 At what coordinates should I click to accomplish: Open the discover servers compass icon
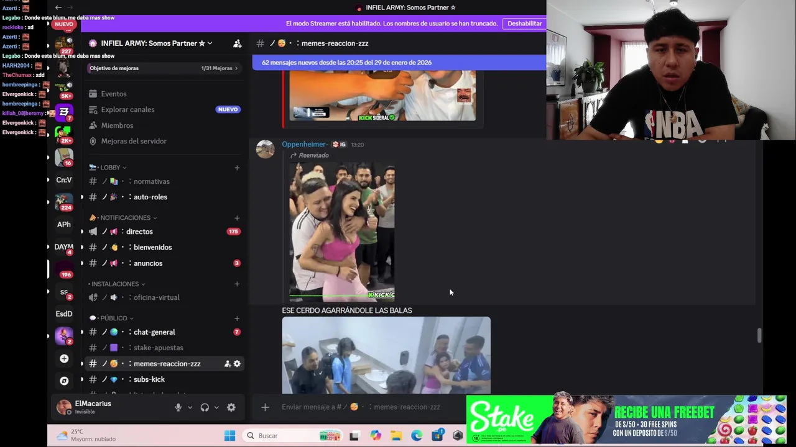coord(64,381)
